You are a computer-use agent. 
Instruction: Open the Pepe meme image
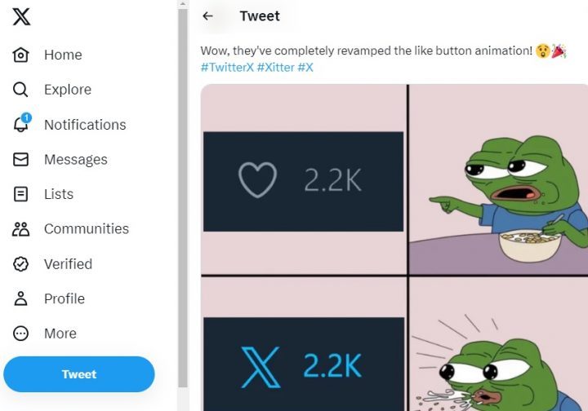pyautogui.click(x=394, y=245)
